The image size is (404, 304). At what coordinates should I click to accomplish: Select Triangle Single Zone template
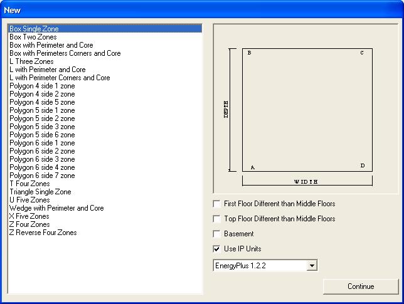tap(105, 192)
